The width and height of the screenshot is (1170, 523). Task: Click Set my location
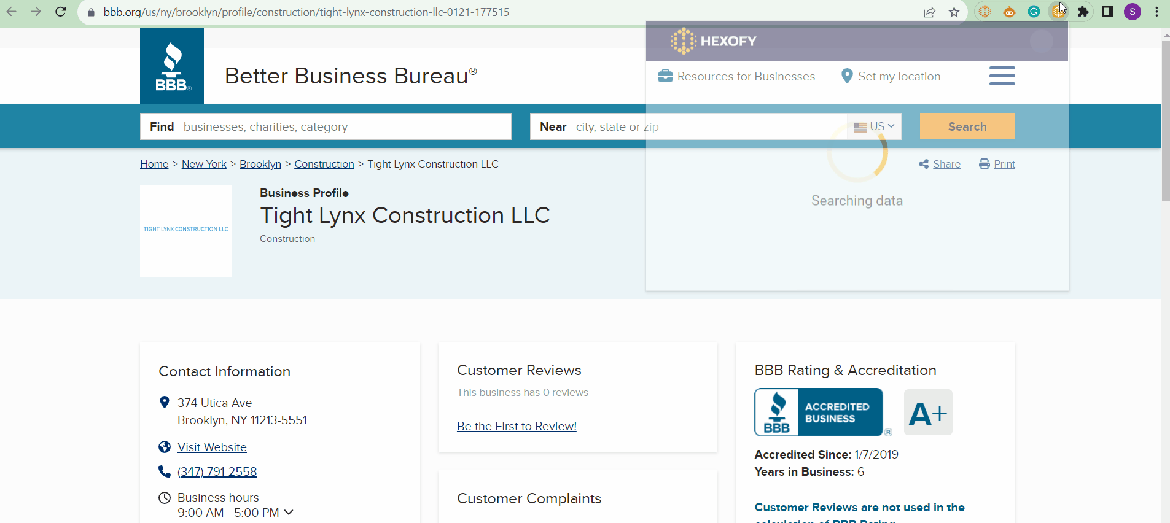899,76
